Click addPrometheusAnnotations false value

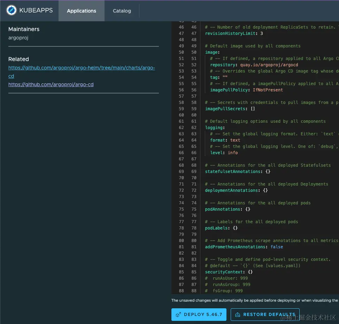[277, 247]
